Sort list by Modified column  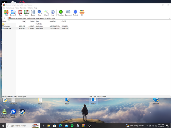click(x=55, y=21)
